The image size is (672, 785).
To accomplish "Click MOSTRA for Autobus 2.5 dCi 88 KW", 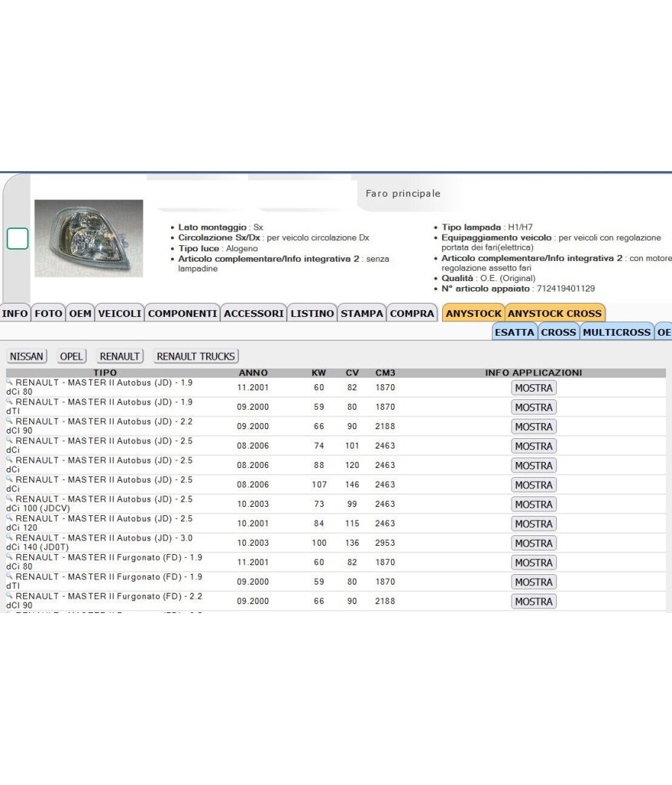I will click(x=534, y=466).
